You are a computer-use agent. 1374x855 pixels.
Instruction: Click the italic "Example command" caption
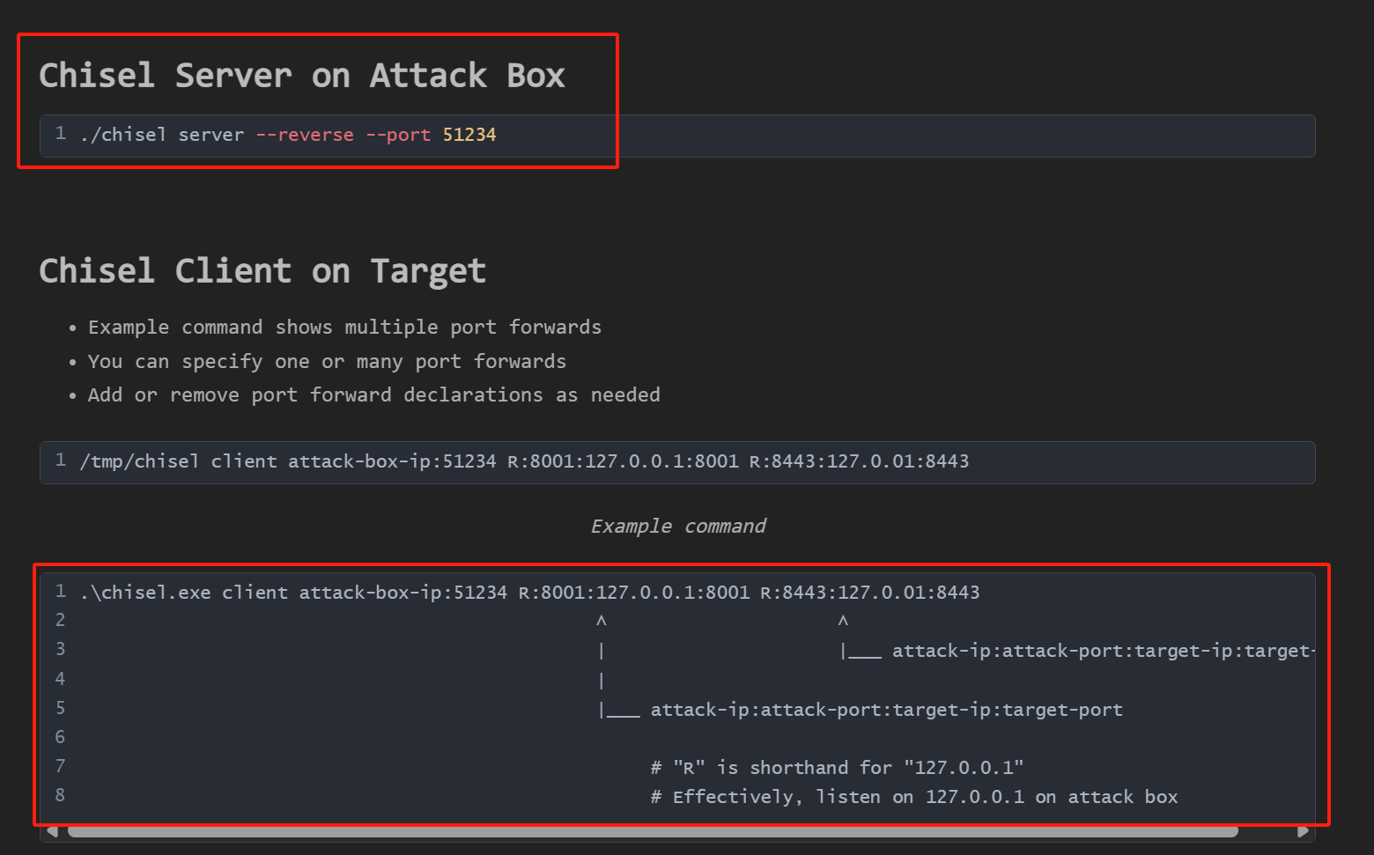[678, 527]
